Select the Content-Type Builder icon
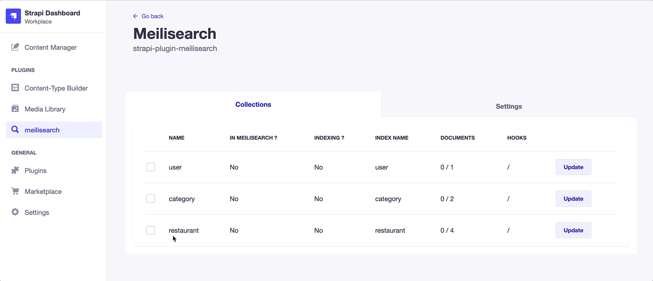 [15, 88]
